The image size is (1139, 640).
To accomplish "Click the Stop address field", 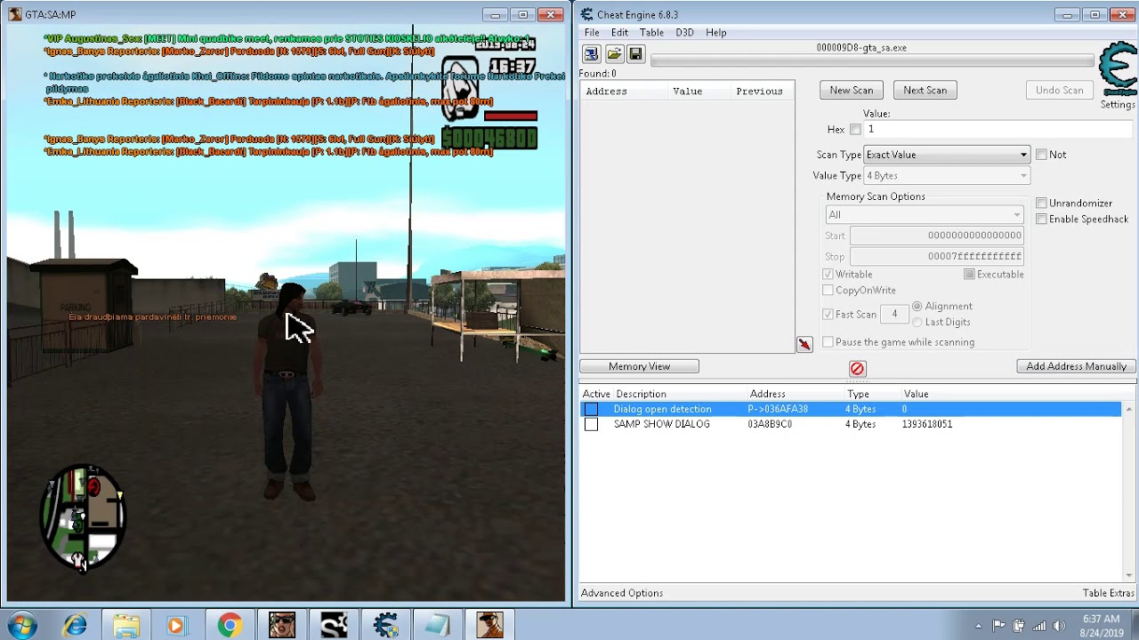I will (x=937, y=257).
